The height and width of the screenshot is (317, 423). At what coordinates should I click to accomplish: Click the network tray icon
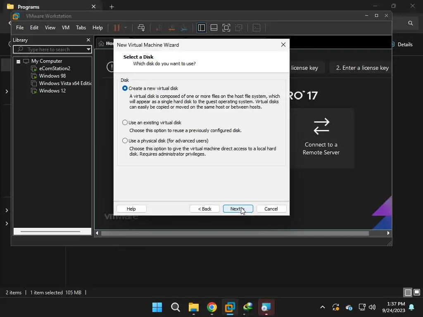(362, 307)
